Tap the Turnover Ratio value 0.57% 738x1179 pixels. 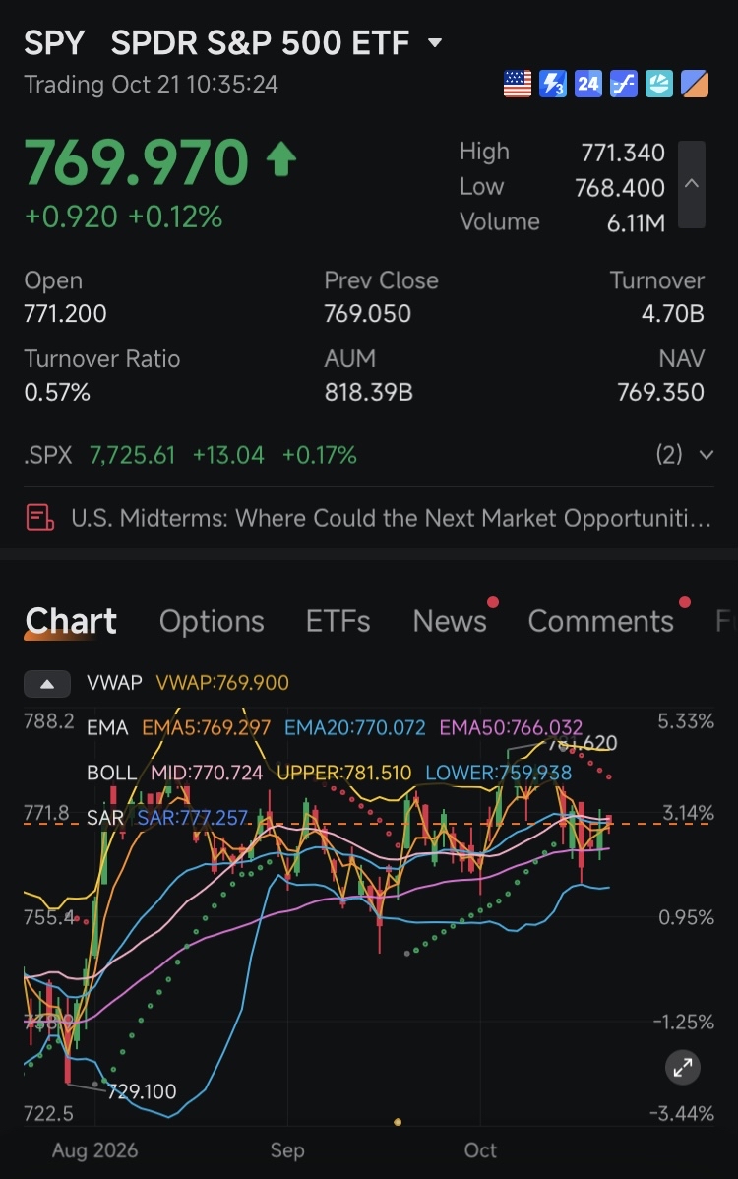point(57,392)
